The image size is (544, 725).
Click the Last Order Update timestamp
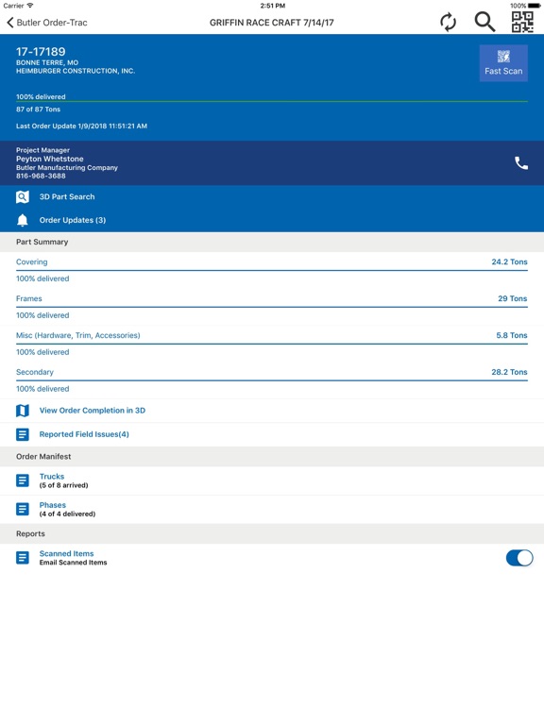tap(81, 126)
